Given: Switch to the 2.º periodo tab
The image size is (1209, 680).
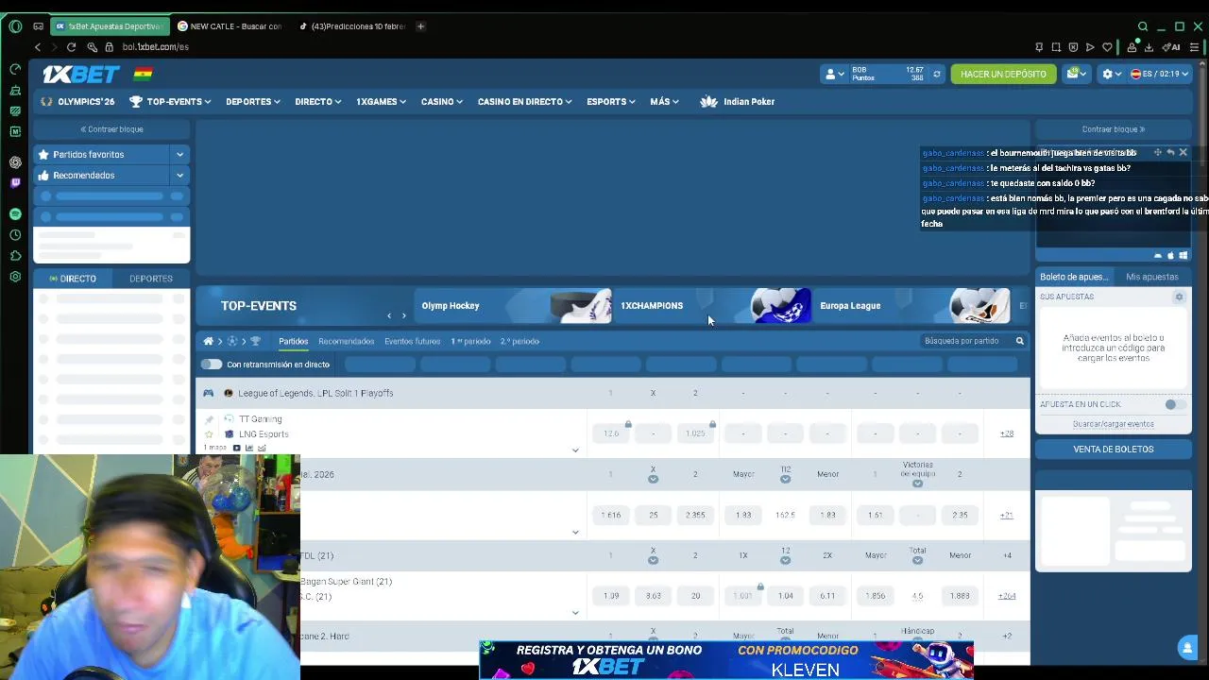Looking at the screenshot, I should [519, 341].
